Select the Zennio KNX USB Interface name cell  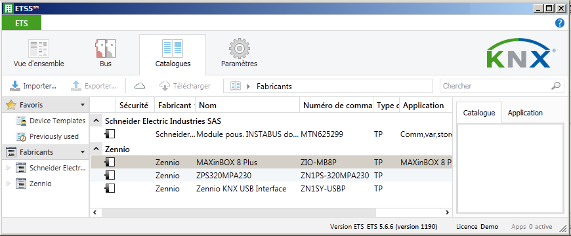click(x=242, y=188)
